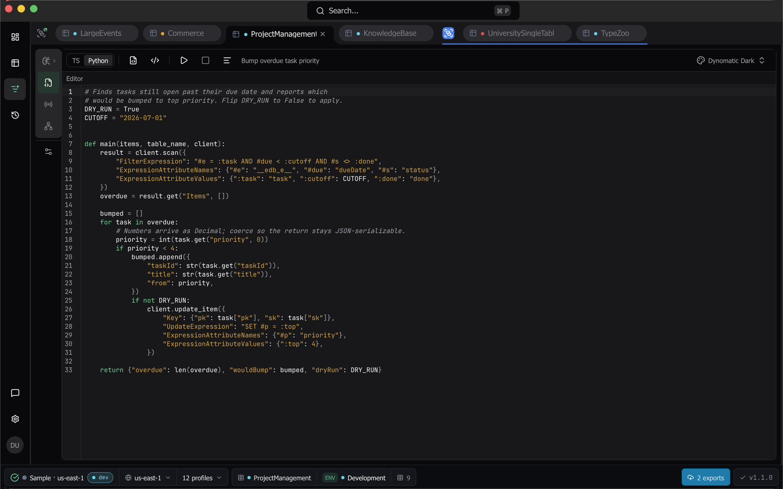Select the ProjectManagement tab
The width and height of the screenshot is (783, 489).
point(279,34)
